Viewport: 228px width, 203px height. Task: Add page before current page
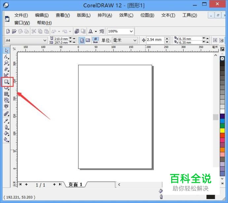coord(26,184)
